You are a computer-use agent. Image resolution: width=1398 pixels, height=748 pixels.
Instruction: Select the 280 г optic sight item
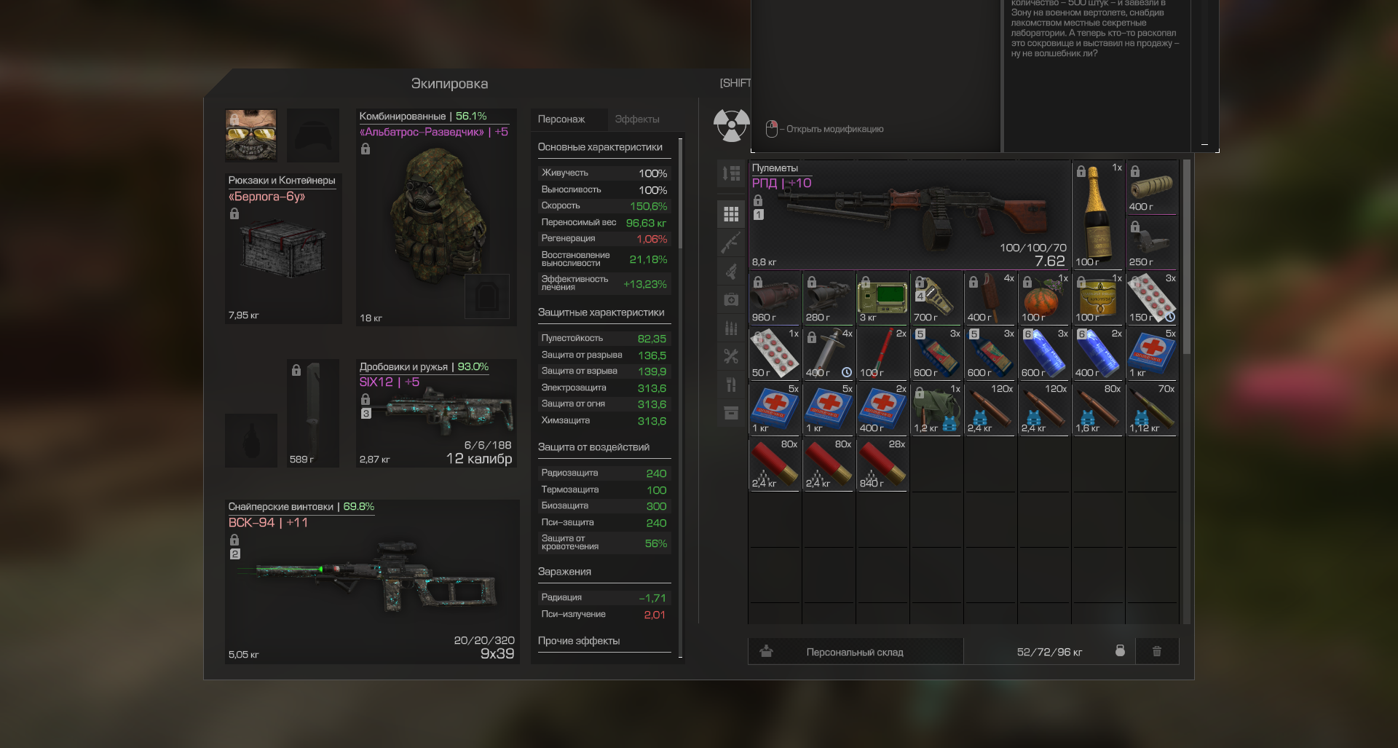[829, 299]
